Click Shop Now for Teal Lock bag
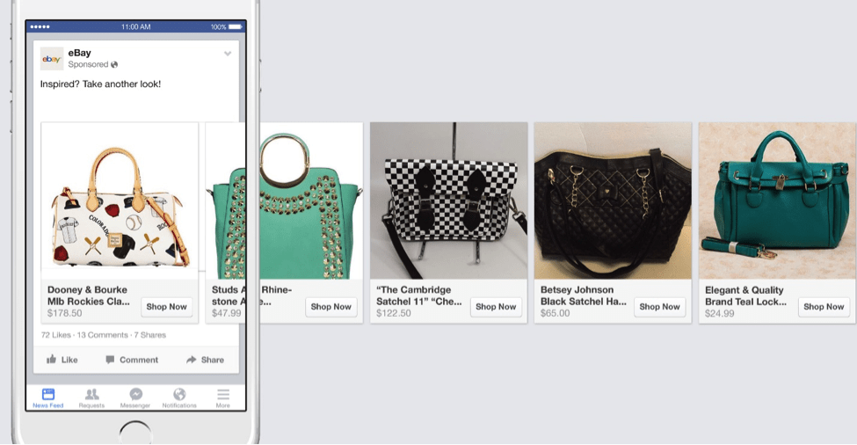Screen dimensions: 857x445 824,307
